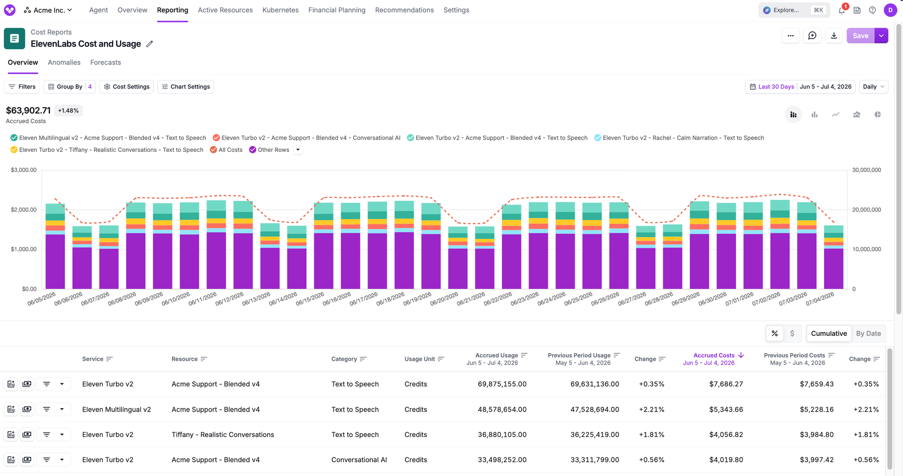Toggle Eleven Multilingual v2 Acme Support legend series
This screenshot has width=903, height=476.
coord(108,138)
